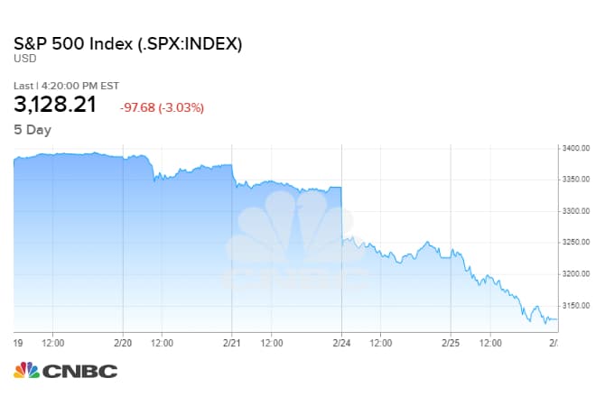Image resolution: width=605 pixels, height=406 pixels.
Task: Click the USD currency label
Action: pyautogui.click(x=24, y=60)
